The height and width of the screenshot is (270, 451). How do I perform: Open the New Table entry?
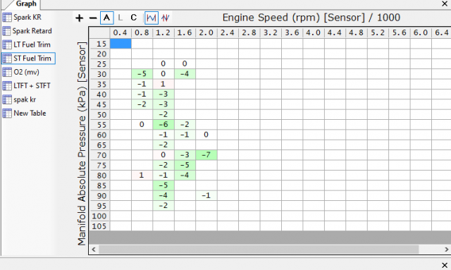25,113
